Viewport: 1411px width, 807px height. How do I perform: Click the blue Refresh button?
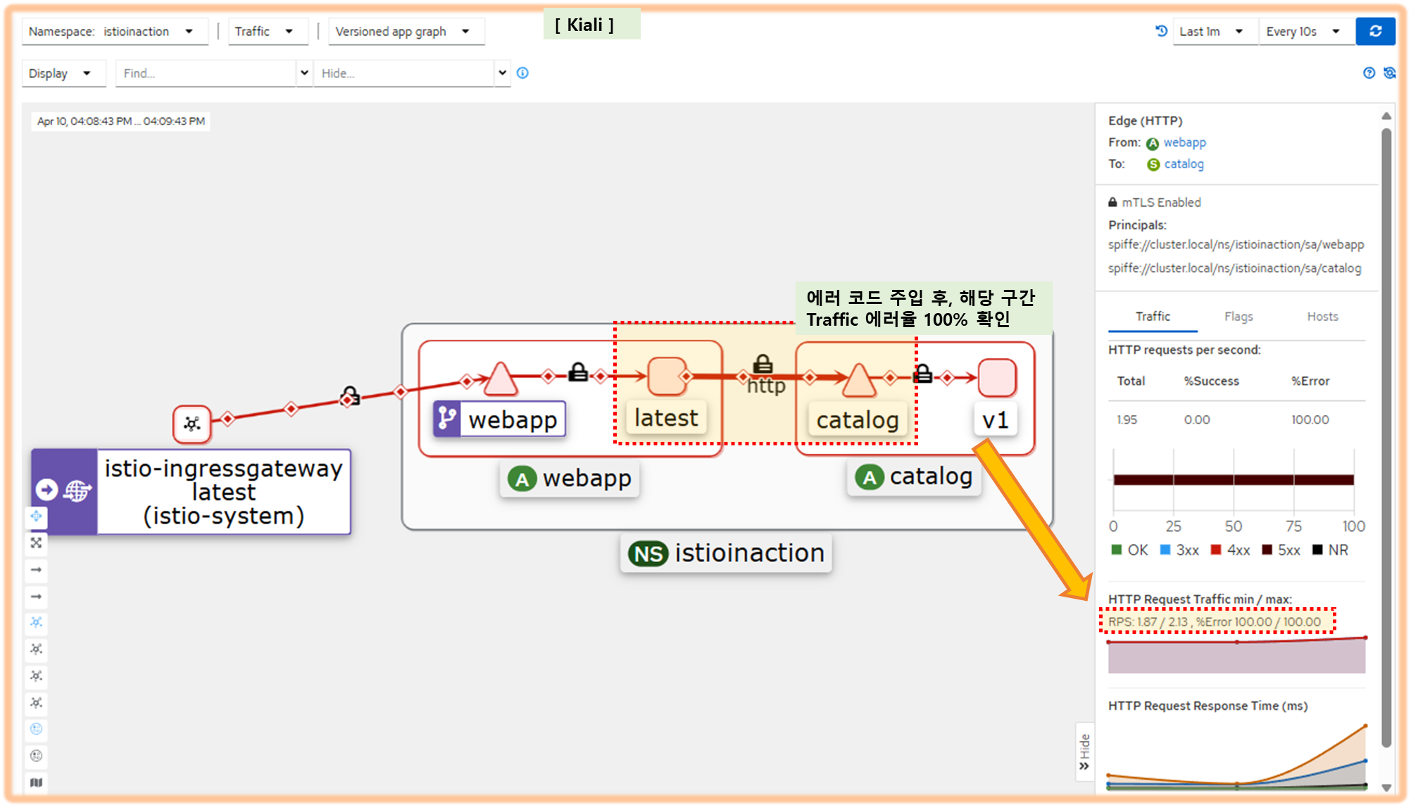tap(1375, 32)
